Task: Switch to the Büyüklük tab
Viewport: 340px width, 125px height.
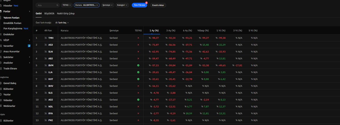Action: (49, 13)
